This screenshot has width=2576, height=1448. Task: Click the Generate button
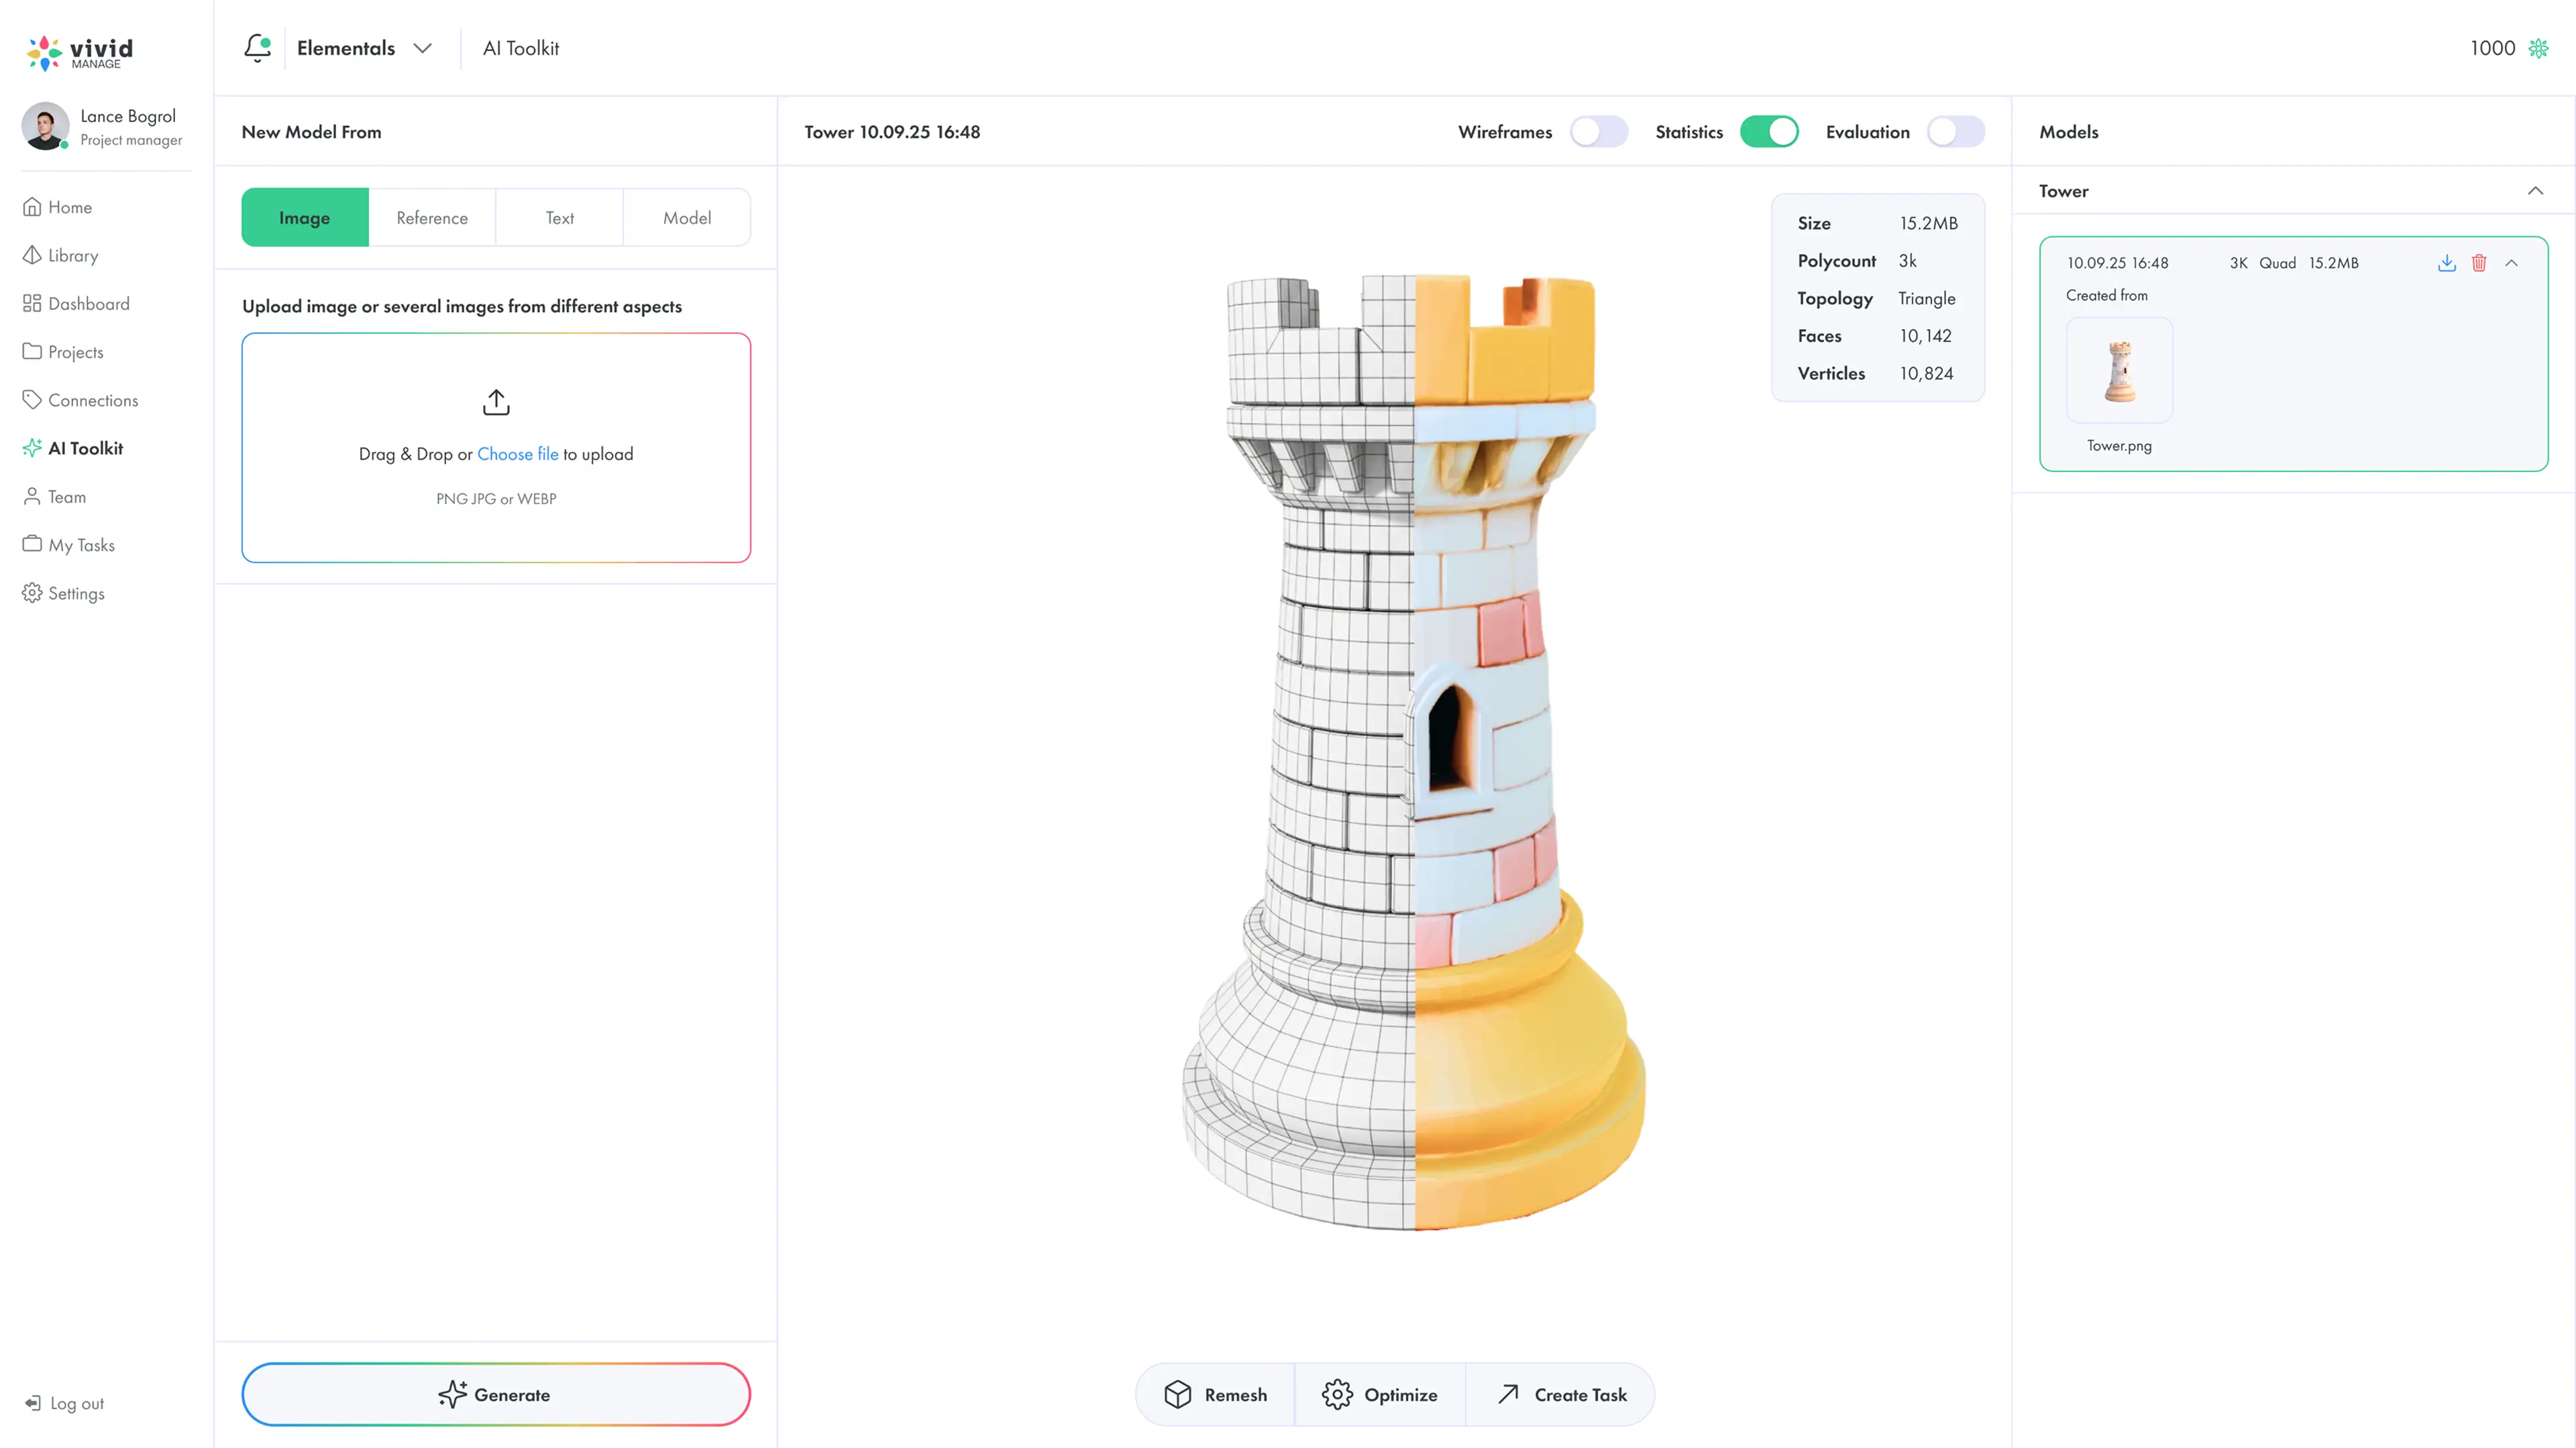coord(496,1394)
